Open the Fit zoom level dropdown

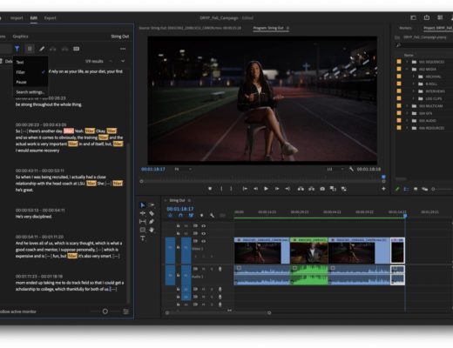click(x=183, y=169)
